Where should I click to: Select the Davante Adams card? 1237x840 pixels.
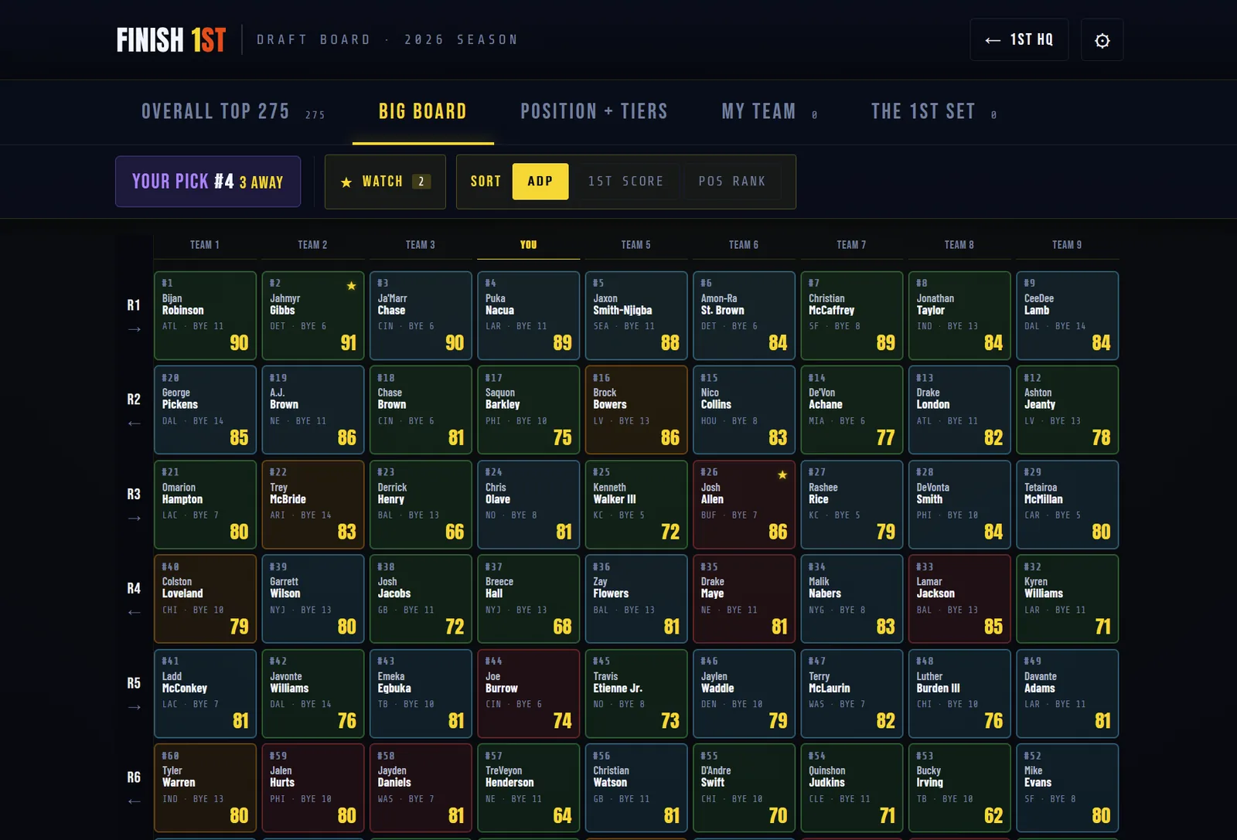coord(1067,693)
